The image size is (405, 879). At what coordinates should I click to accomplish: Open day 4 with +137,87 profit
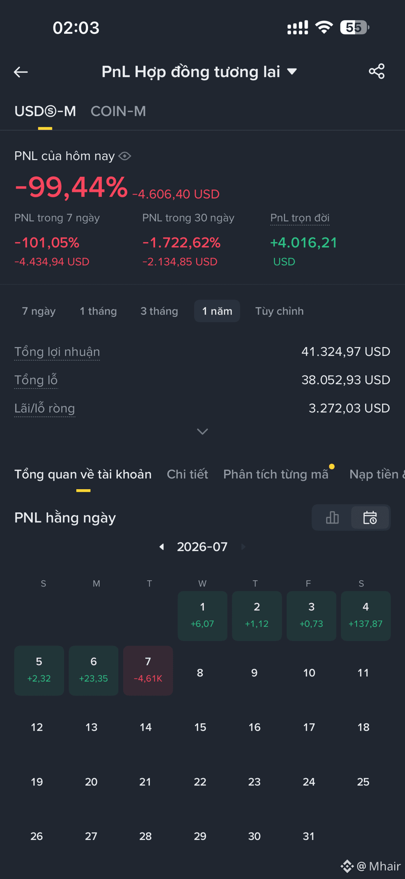click(365, 616)
